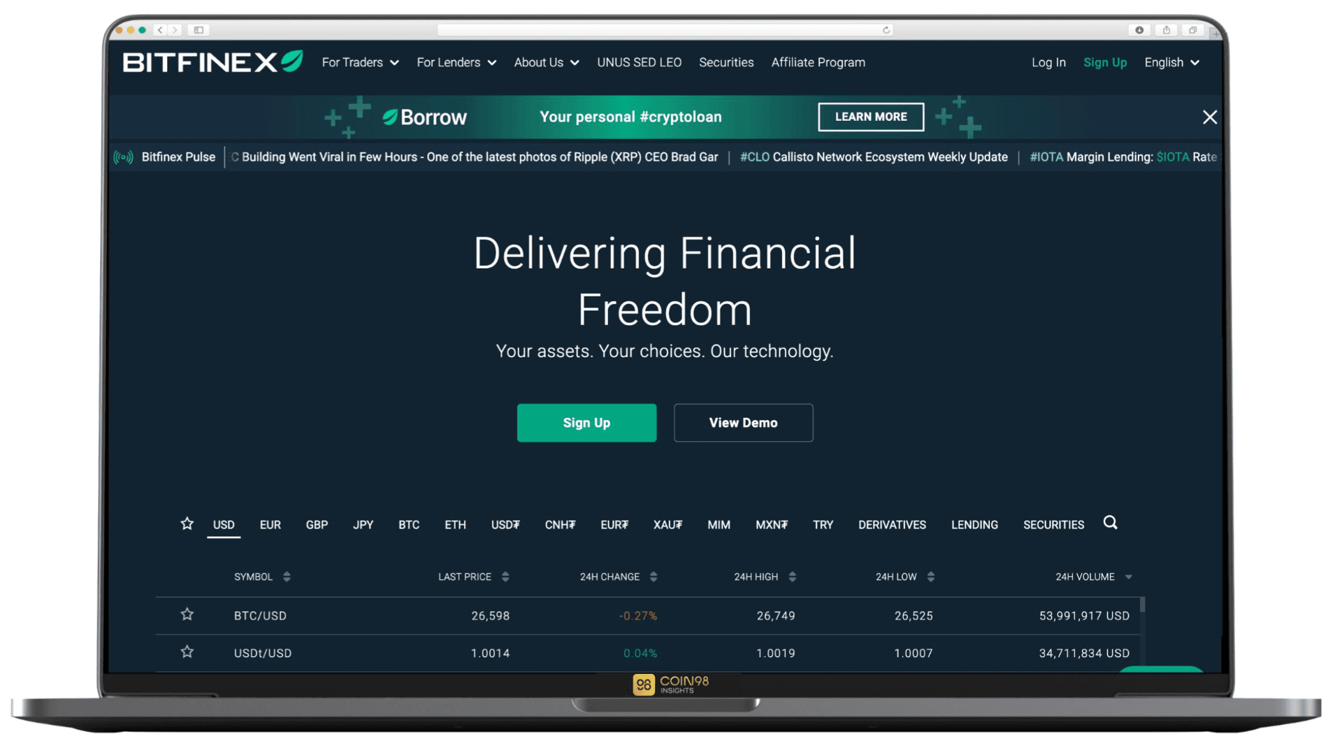Open the Bitfinex Pulse label
Image resolution: width=1342 pixels, height=755 pixels.
pyautogui.click(x=178, y=157)
